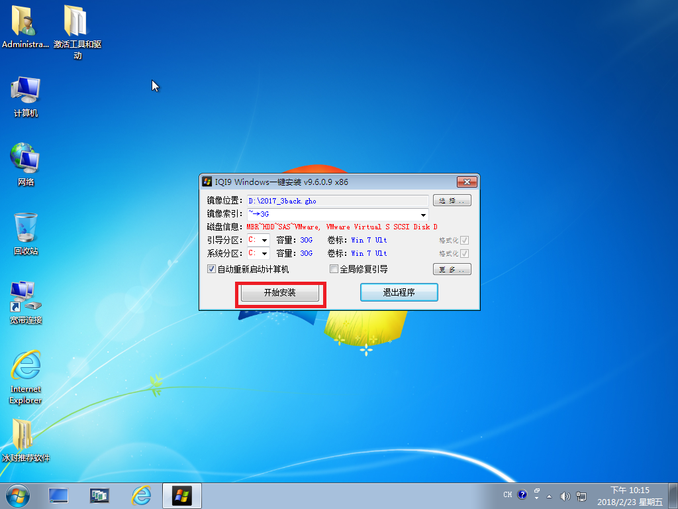Click the 选择.. browse button
This screenshot has height=509, width=678.
(452, 200)
